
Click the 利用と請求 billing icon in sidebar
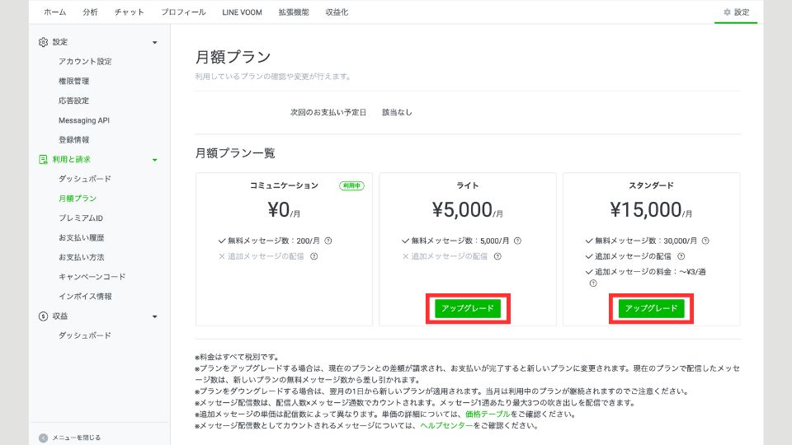coord(43,159)
